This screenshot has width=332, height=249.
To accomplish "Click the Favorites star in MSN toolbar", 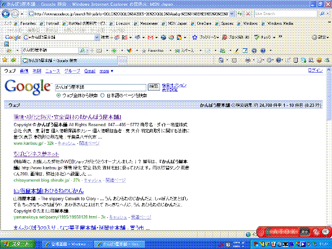I will pyautogui.click(x=144, y=51).
